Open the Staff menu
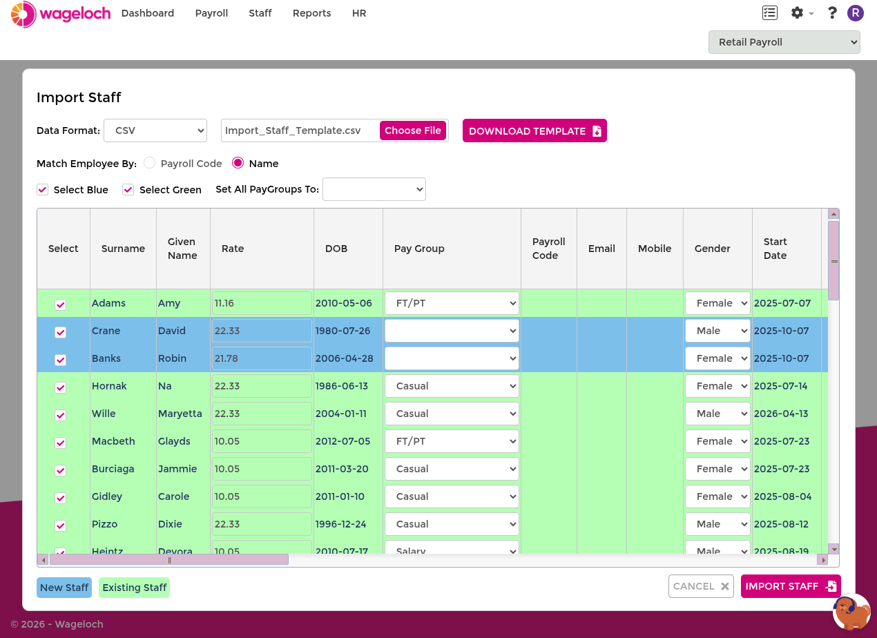The width and height of the screenshot is (877, 638). [x=260, y=13]
